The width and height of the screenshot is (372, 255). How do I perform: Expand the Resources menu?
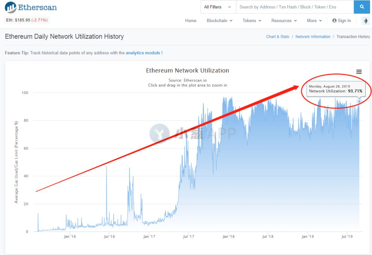pyautogui.click(x=284, y=21)
